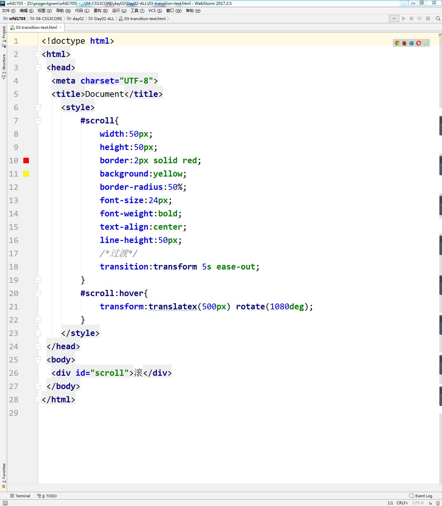Screen dimensions: 442x506
Task: Toggle tool window bars icon bottom-left
Action: pyautogui.click(x=5, y=503)
